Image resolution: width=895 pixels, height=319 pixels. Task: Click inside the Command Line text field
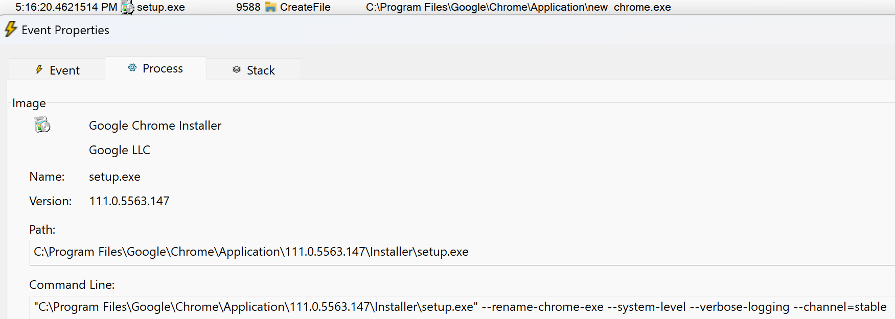(460, 307)
